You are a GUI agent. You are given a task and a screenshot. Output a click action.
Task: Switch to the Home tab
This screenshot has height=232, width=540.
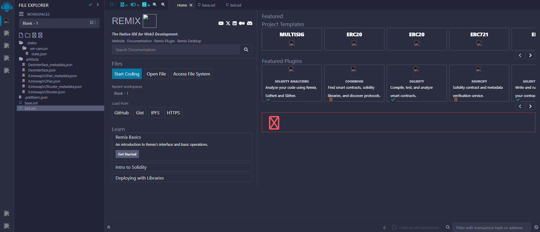[182, 5]
